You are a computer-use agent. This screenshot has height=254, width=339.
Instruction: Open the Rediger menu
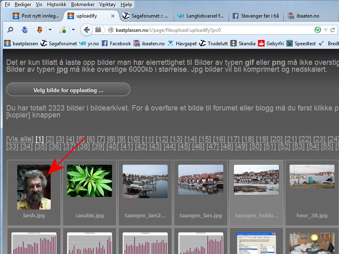tap(23, 4)
